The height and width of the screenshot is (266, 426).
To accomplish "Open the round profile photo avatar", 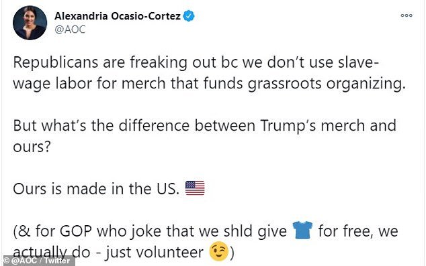I will (x=30, y=23).
